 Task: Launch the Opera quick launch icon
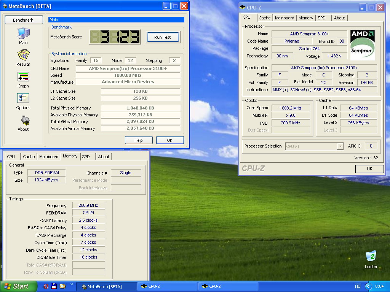click(x=46, y=286)
